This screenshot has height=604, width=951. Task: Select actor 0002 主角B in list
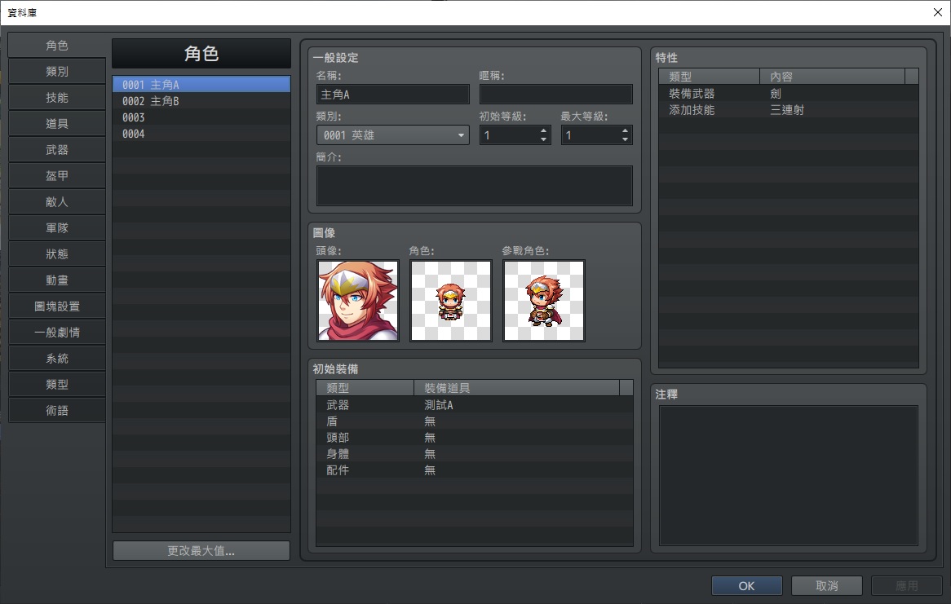pos(201,101)
